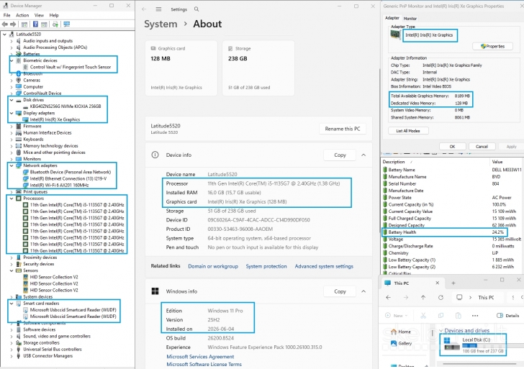This screenshot has height=369, width=524.
Task: Click the Back arrow in This PC window
Action: coord(389,297)
